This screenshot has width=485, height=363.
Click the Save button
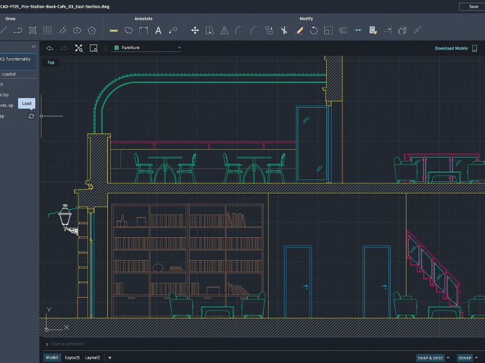[473, 6]
